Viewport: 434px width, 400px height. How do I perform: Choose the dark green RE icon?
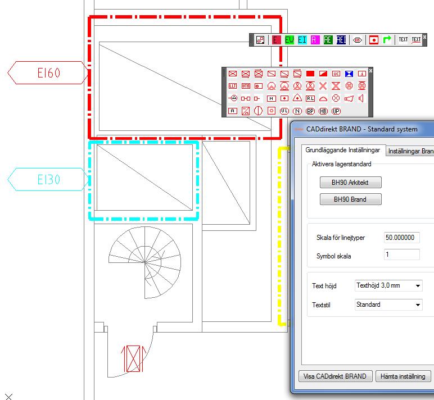point(328,40)
